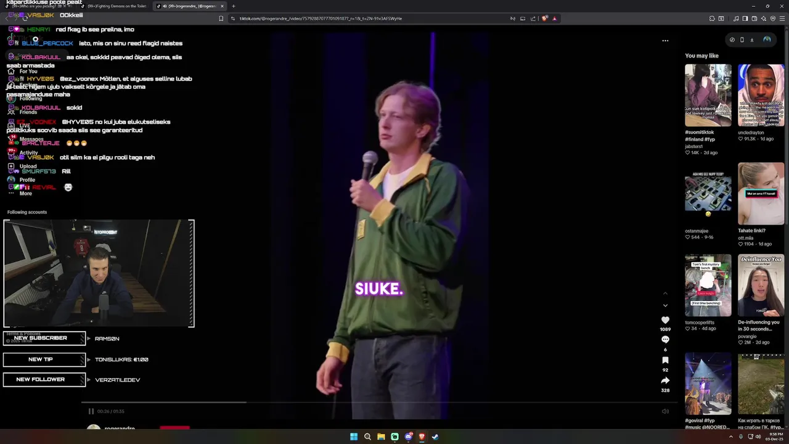Open video more options ellipsis
The image size is (789, 444).
coord(665,41)
